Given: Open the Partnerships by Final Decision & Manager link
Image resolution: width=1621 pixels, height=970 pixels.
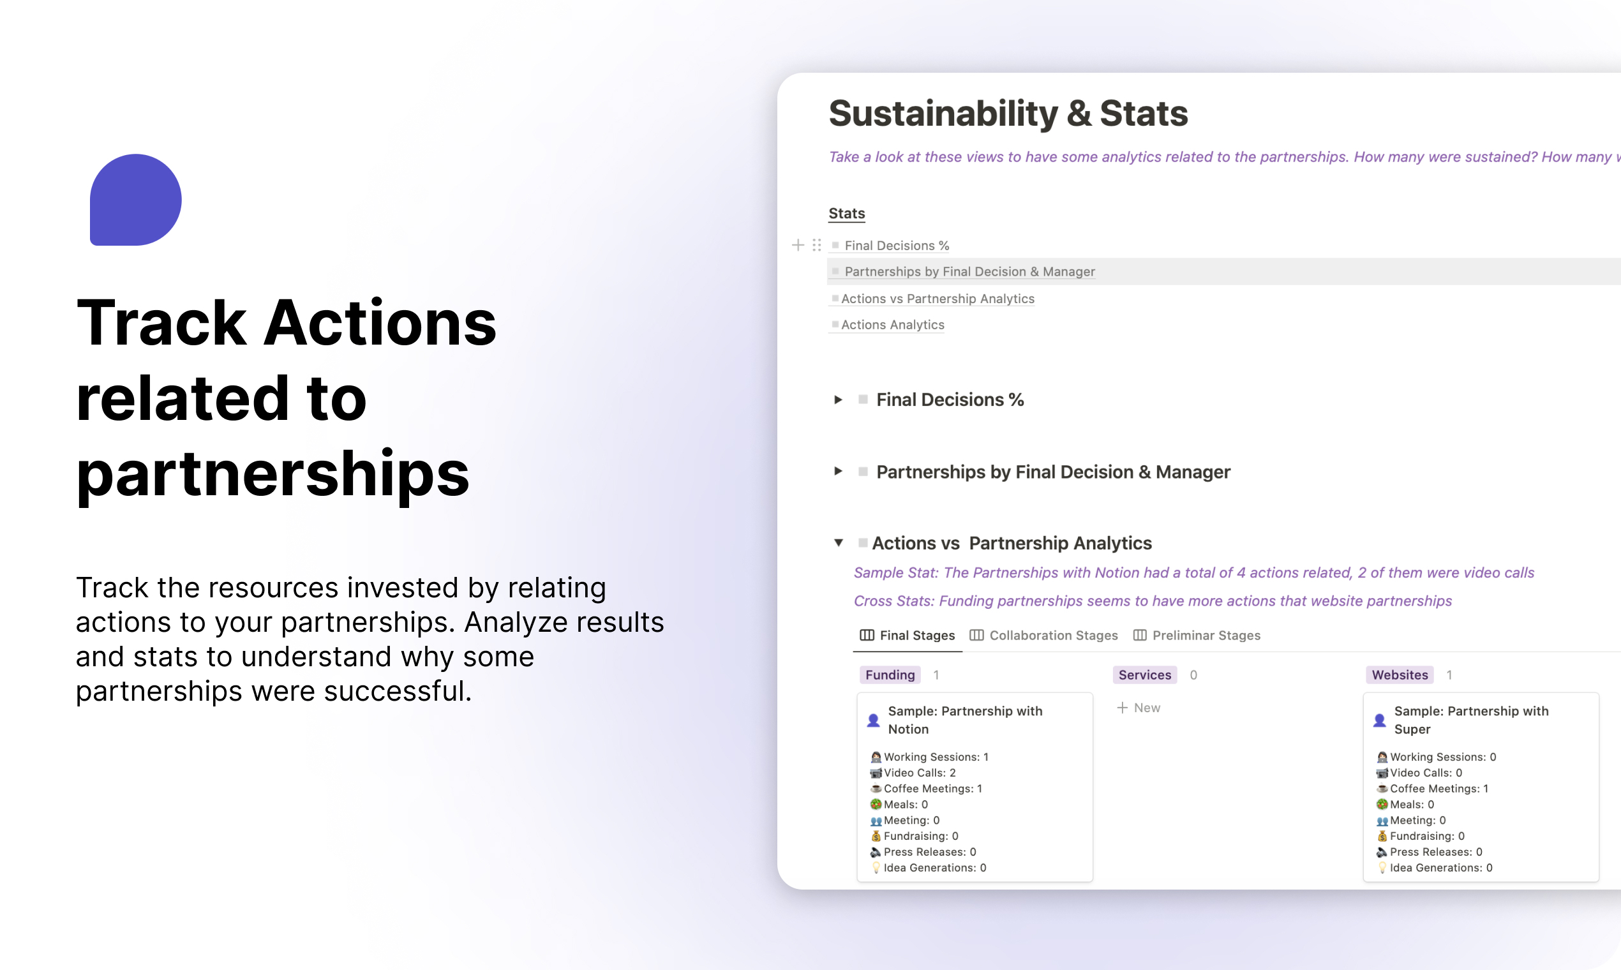Looking at the screenshot, I should click(969, 272).
